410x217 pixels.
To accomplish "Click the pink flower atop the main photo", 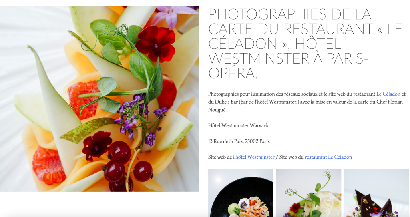I will tap(174, 16).
